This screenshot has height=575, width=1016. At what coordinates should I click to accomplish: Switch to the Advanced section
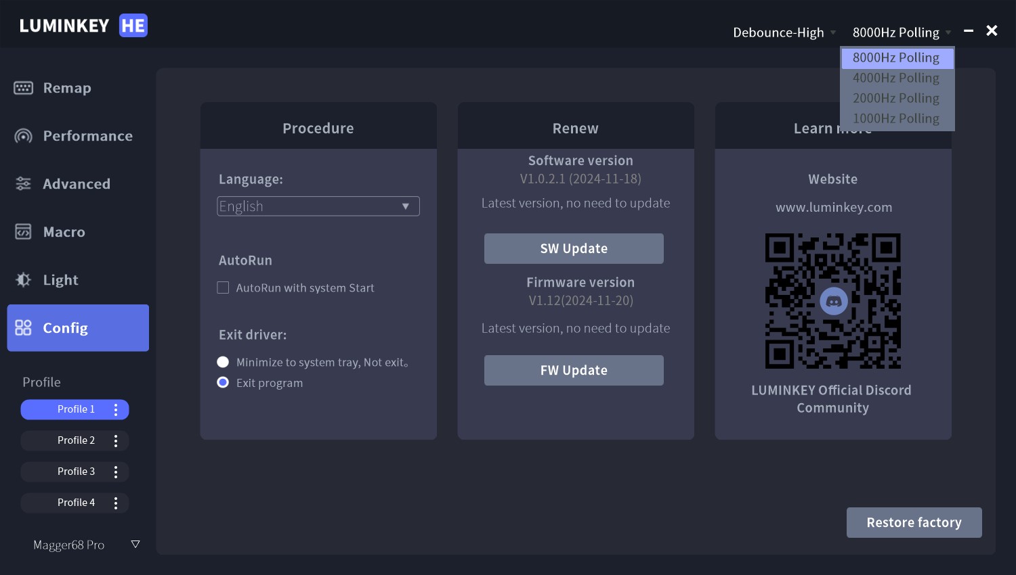coord(78,184)
